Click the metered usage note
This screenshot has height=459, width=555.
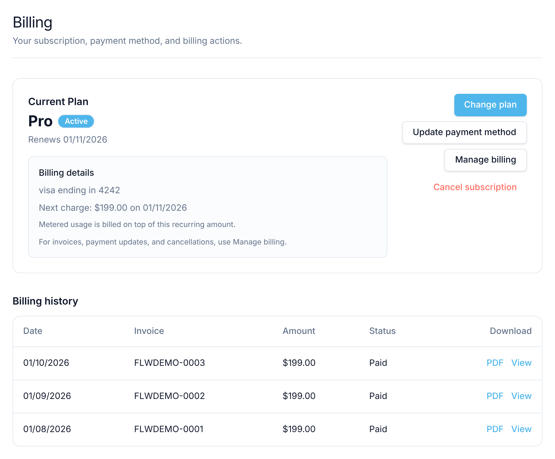click(137, 224)
